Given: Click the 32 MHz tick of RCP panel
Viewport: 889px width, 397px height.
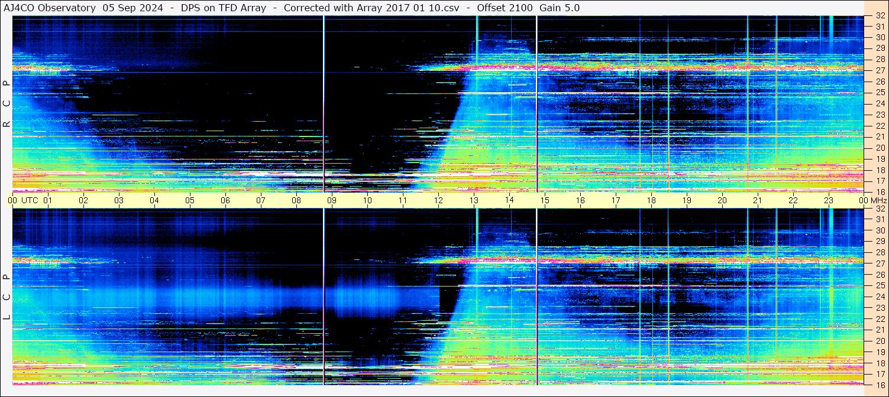Looking at the screenshot, I should tap(880, 16).
